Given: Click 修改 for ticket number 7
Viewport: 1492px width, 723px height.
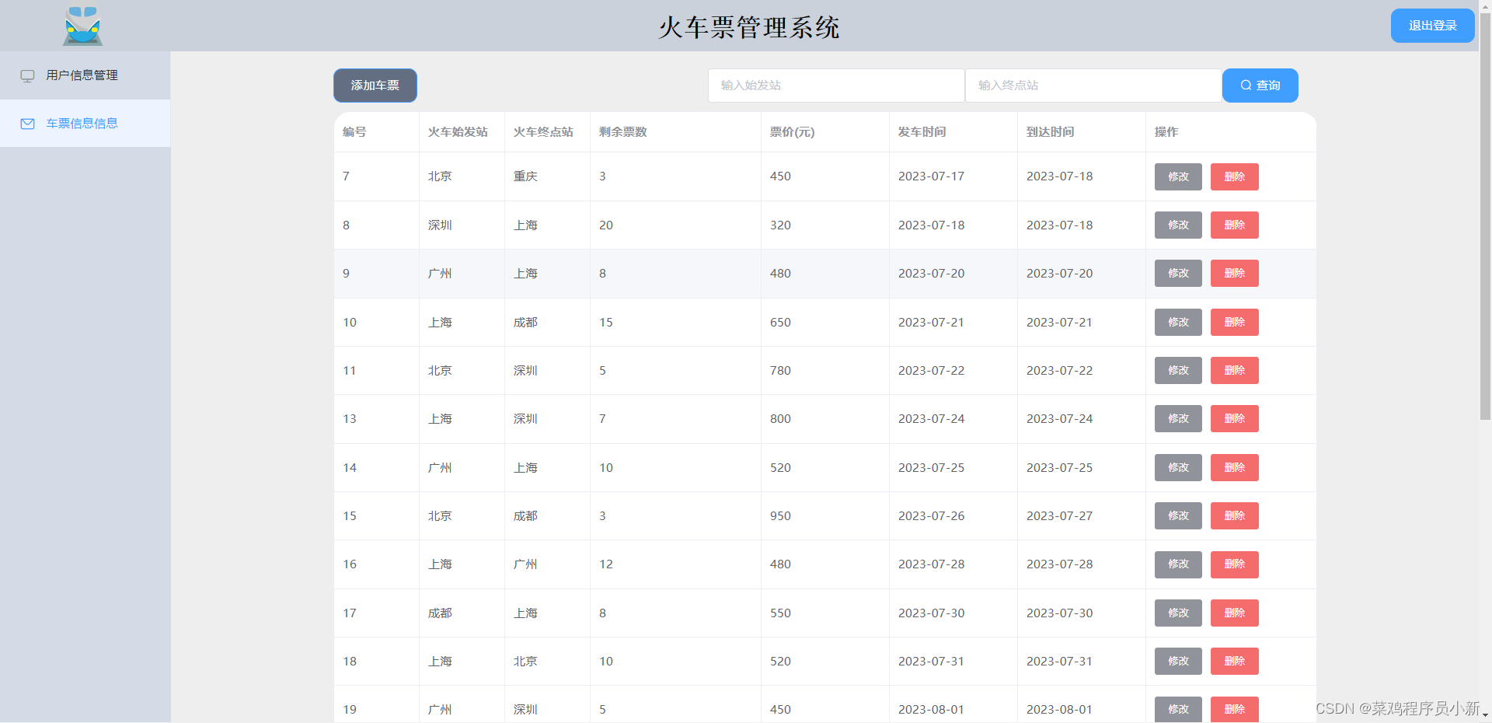Looking at the screenshot, I should tap(1178, 176).
